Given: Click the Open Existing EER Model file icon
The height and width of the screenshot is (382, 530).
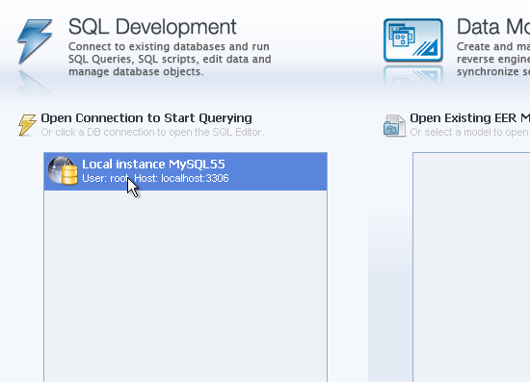Looking at the screenshot, I should (394, 125).
